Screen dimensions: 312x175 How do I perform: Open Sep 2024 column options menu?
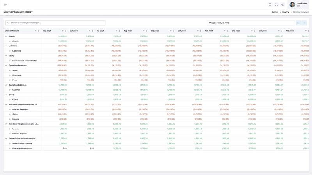pyautogui.click(x=174, y=31)
